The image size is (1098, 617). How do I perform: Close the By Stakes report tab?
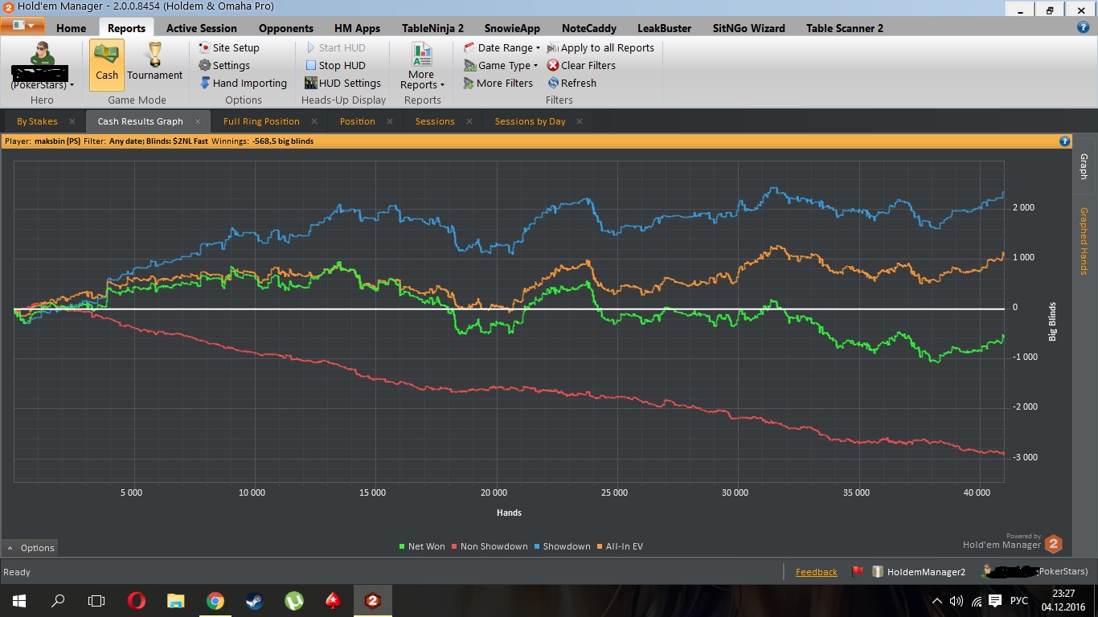tap(72, 121)
